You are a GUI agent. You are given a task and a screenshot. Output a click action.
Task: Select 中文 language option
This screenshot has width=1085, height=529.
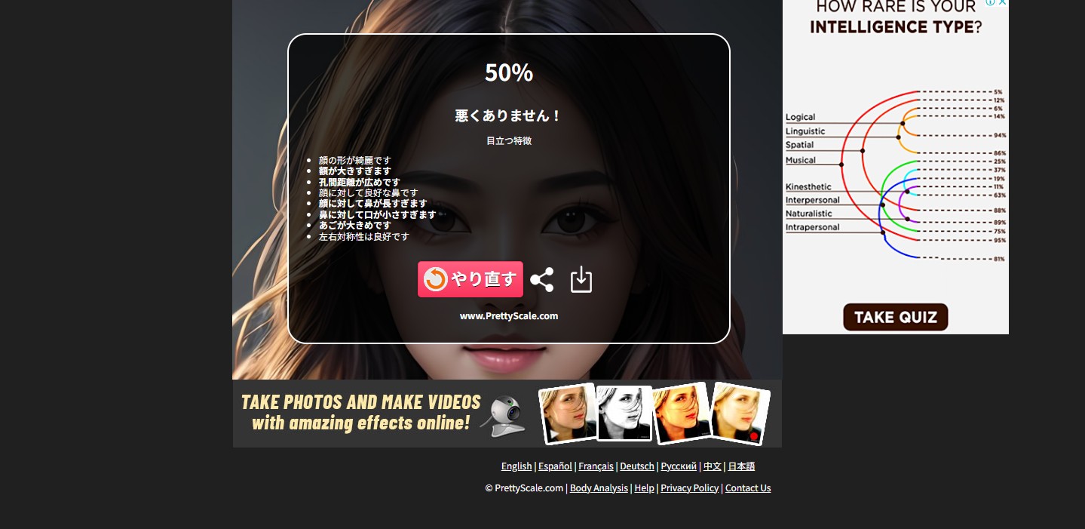[713, 466]
